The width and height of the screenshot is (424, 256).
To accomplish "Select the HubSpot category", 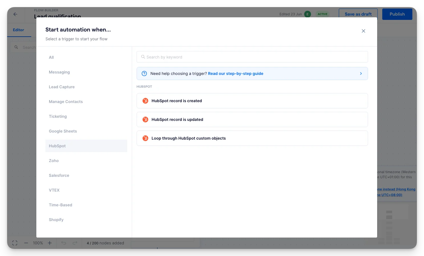I will click(86, 146).
